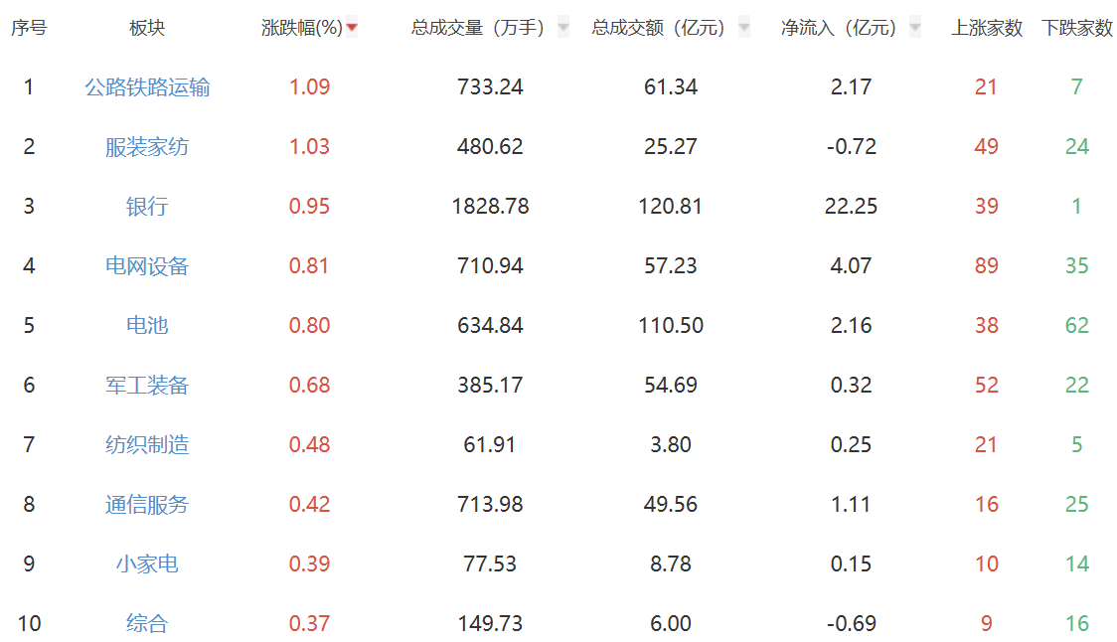Image resolution: width=1117 pixels, height=642 pixels.
Task: Click the 上涨家数 column header
Action: click(987, 28)
